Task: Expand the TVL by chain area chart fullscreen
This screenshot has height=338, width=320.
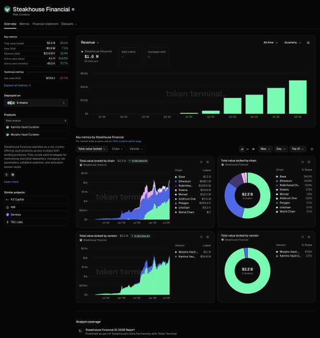Action: pos(201,162)
